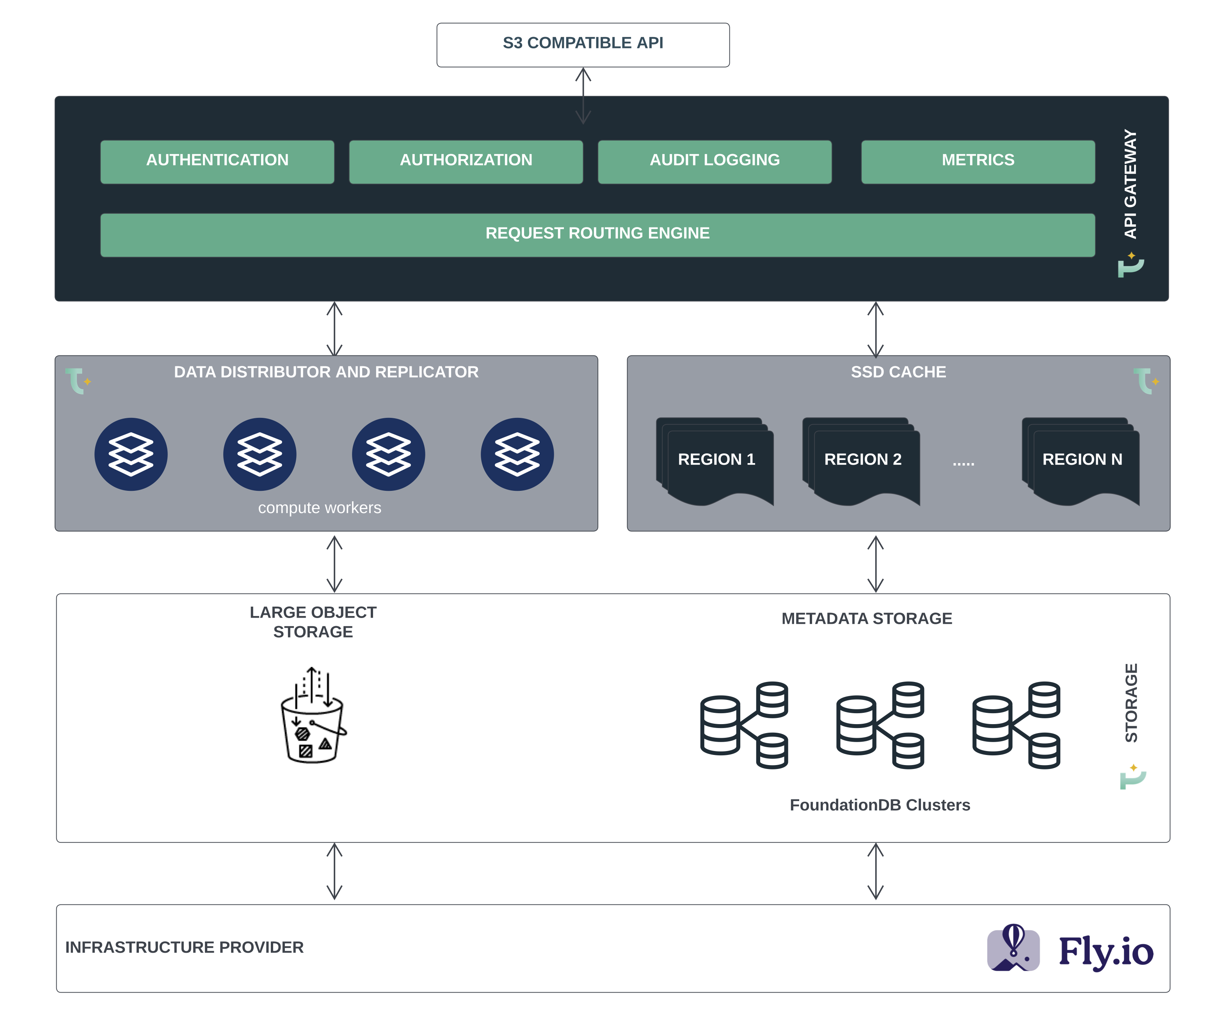Click the first FoundationDB cluster icon
Screen dimensions: 1223x1030
(x=744, y=725)
